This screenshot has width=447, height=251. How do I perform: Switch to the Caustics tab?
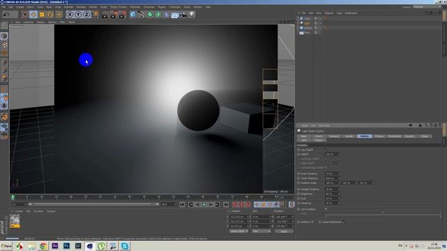[x=409, y=137]
